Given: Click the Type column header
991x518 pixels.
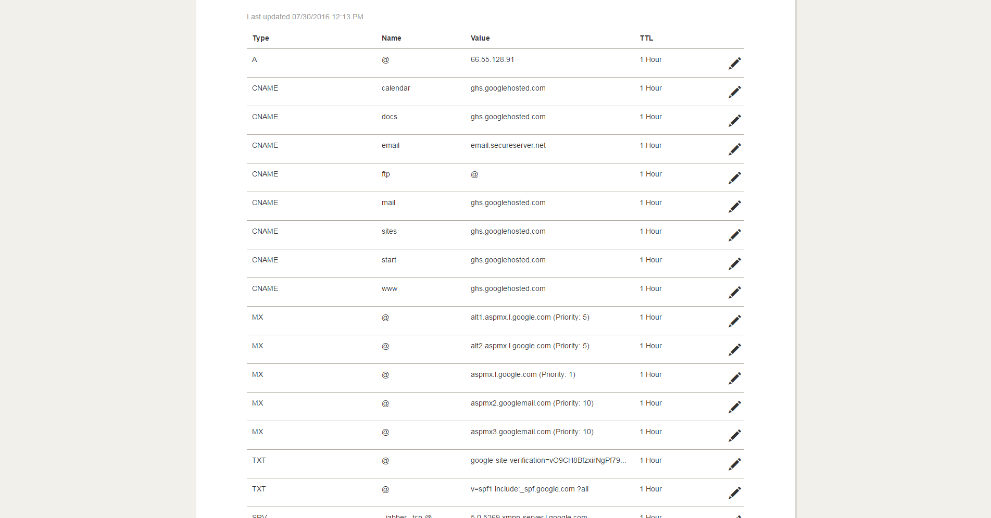Looking at the screenshot, I should pos(260,38).
